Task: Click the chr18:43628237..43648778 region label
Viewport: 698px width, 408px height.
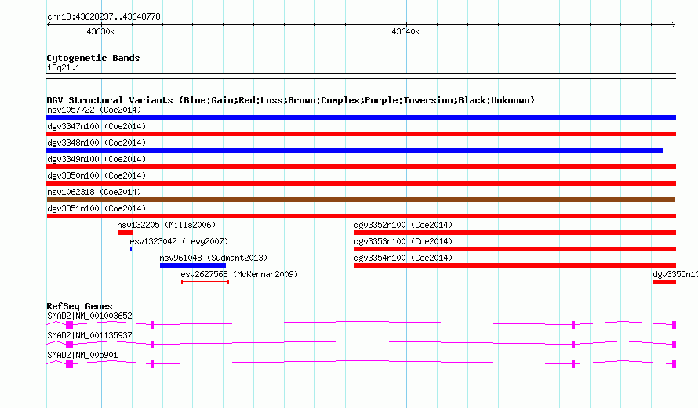Action: [x=104, y=17]
